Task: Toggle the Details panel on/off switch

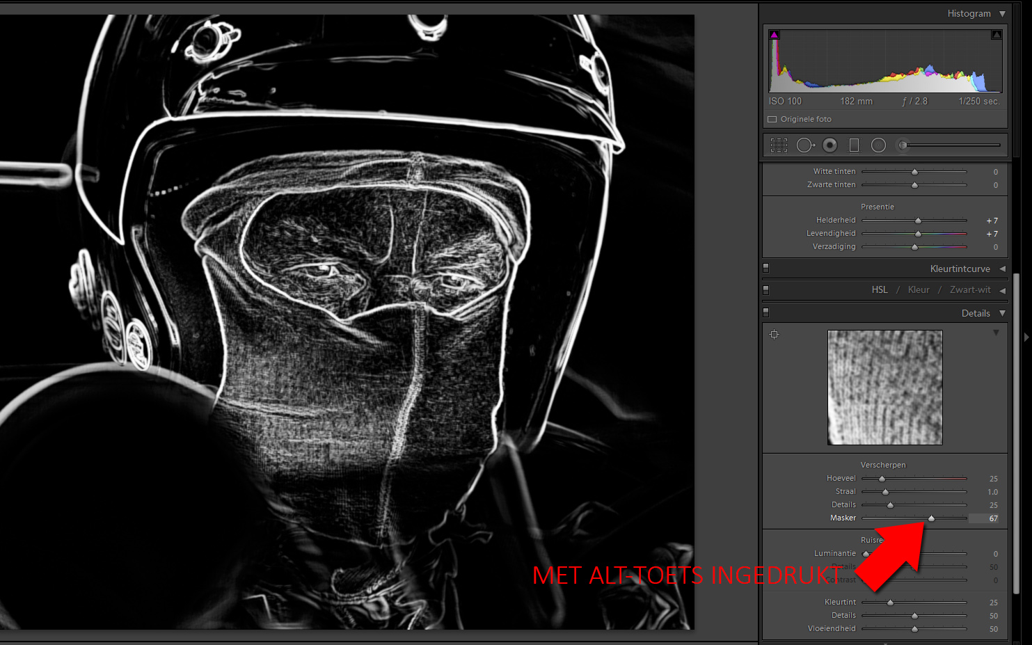Action: 766,312
